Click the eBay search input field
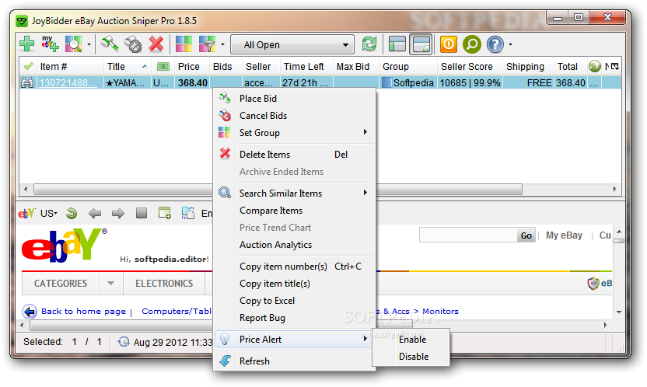Viewport: 647px width, 387px height. pyautogui.click(x=468, y=235)
